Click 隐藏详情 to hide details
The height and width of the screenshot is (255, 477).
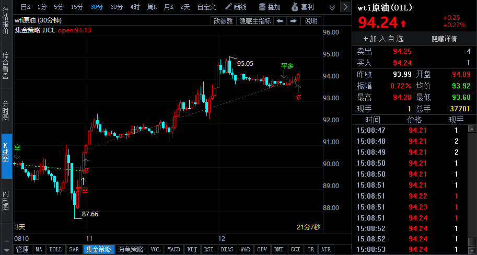pyautogui.click(x=444, y=39)
